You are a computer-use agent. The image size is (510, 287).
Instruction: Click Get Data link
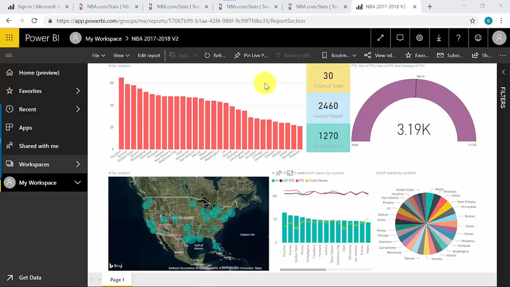tap(30, 277)
